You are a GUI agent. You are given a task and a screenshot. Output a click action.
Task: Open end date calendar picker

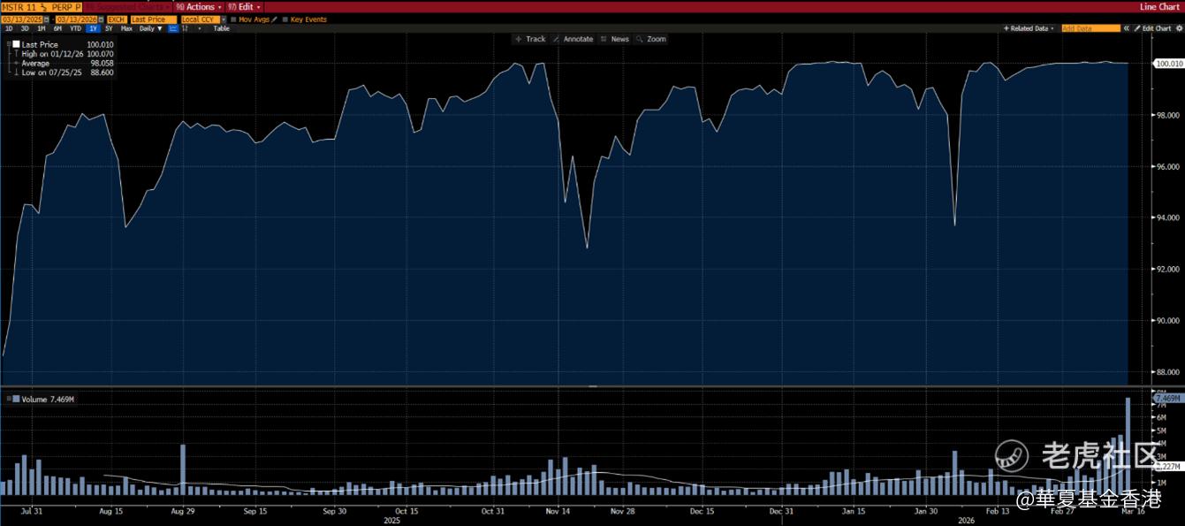(101, 19)
